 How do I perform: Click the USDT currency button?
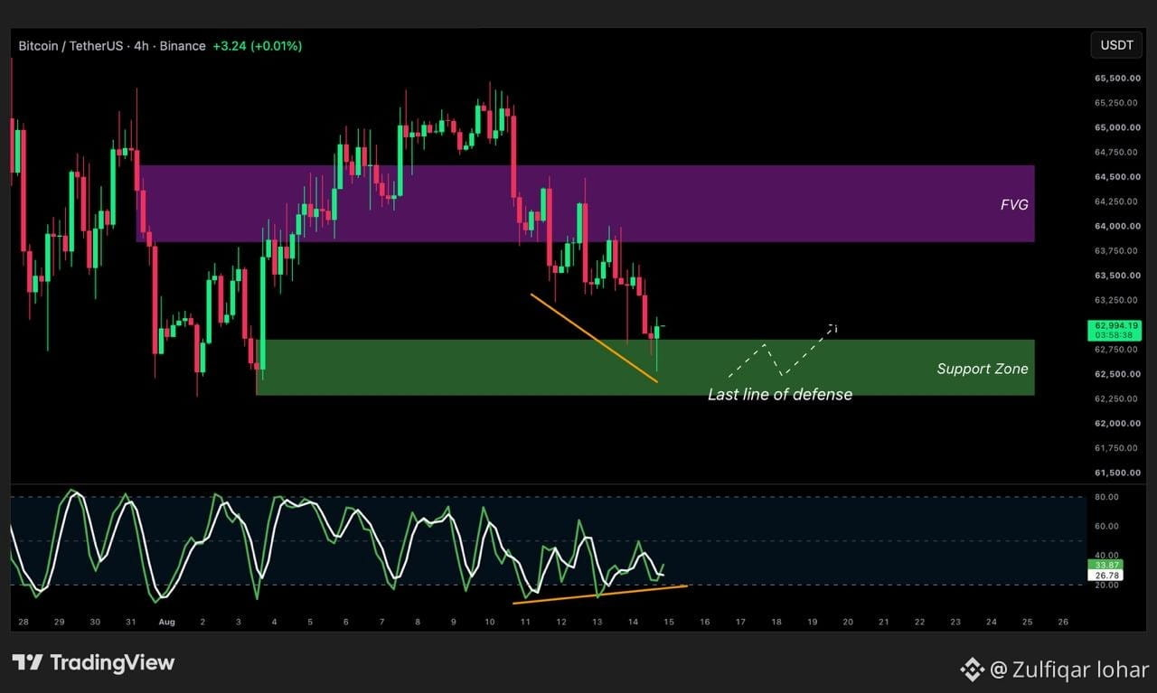(1117, 45)
